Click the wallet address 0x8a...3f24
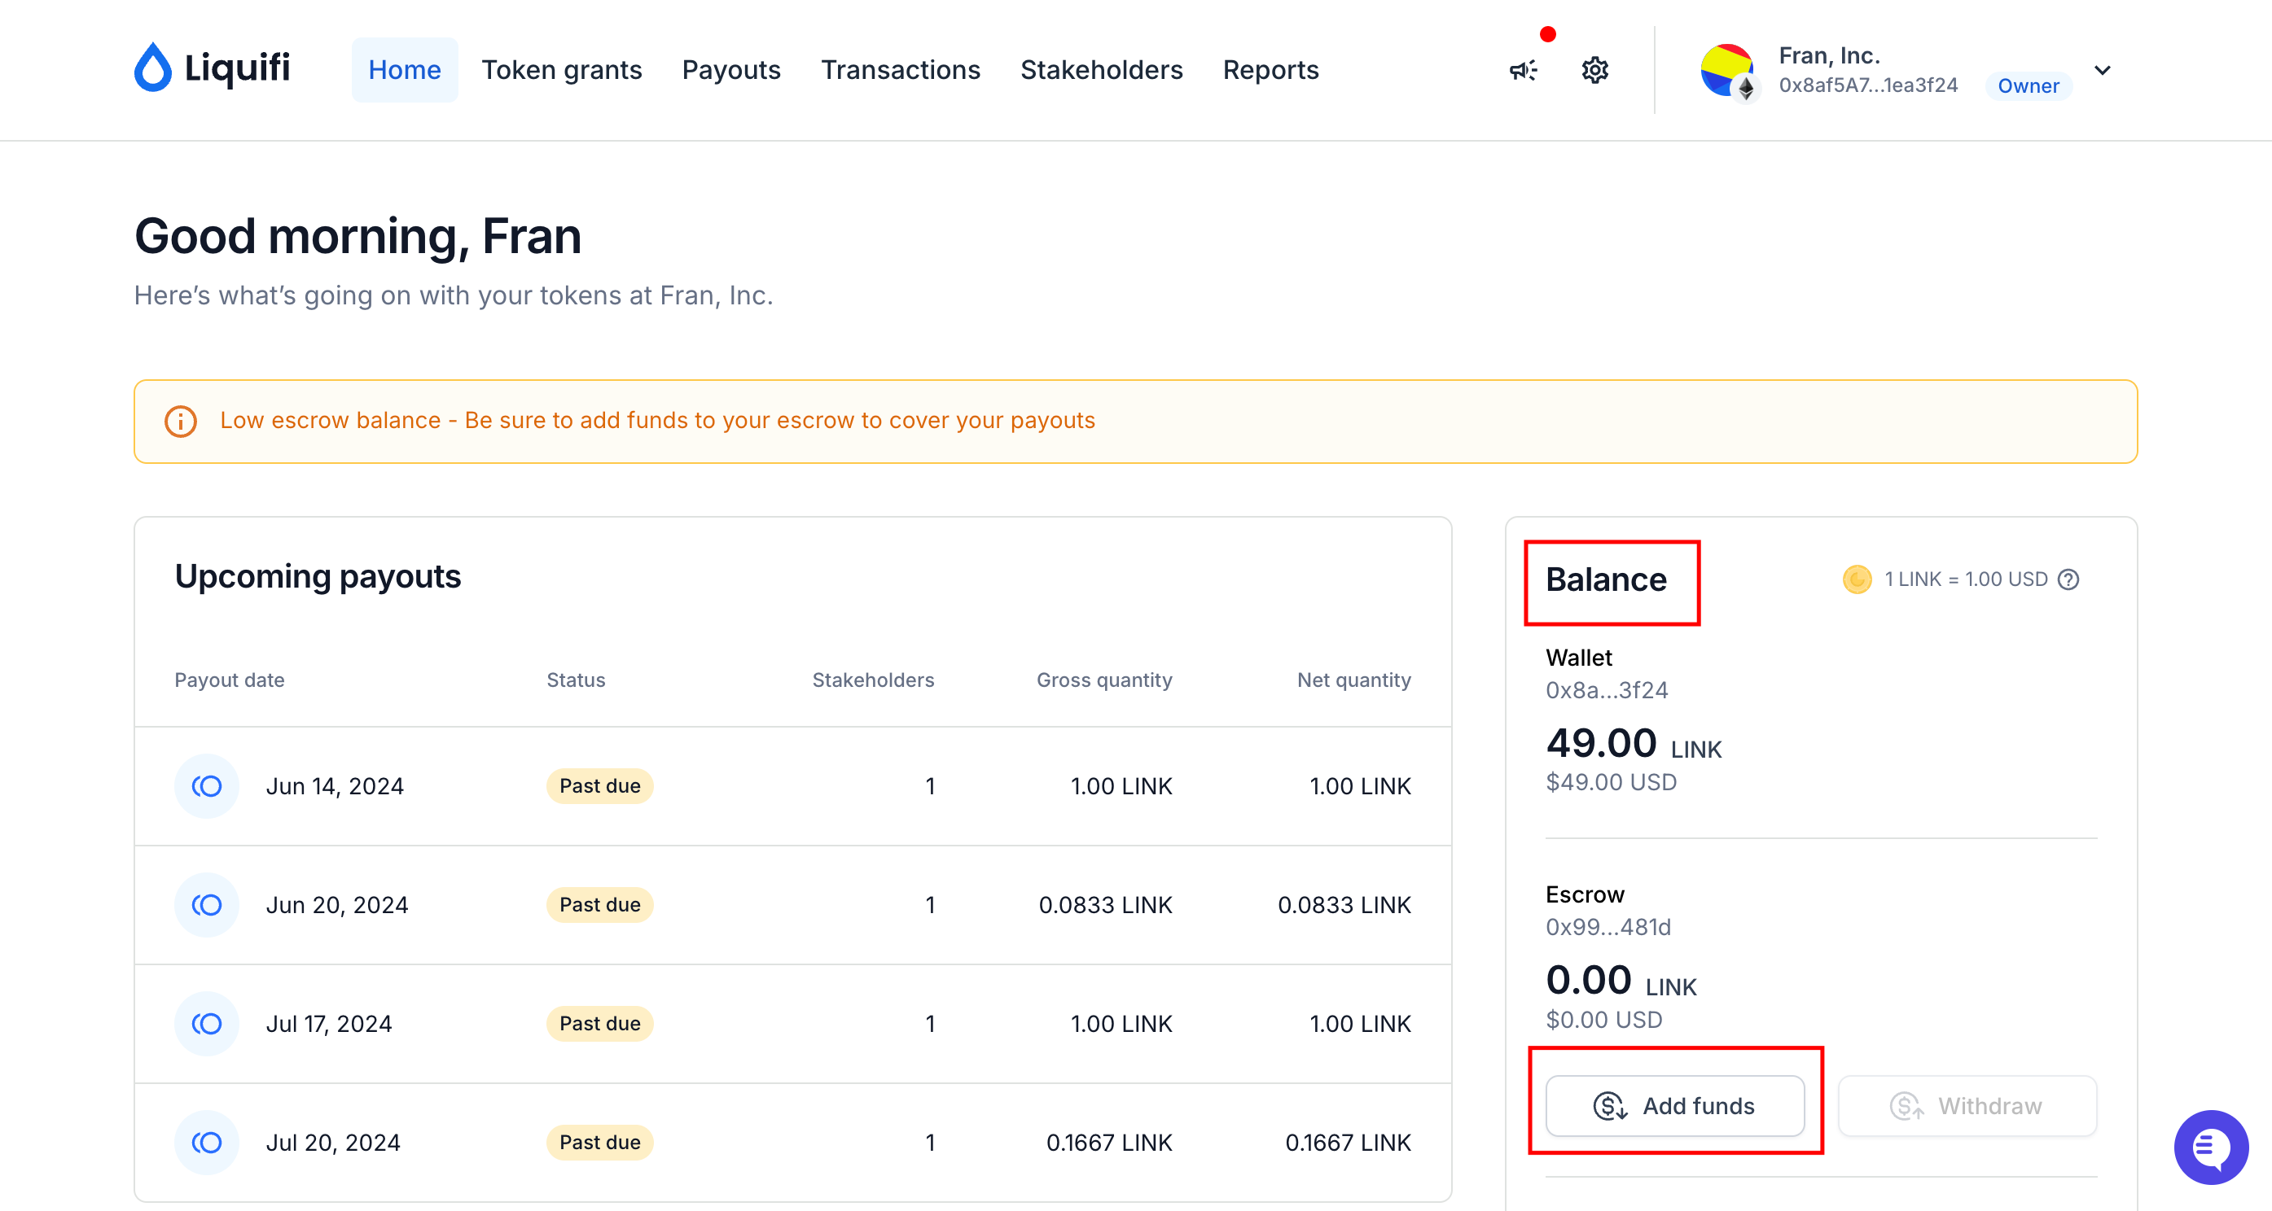The width and height of the screenshot is (2272, 1211). (x=1606, y=690)
